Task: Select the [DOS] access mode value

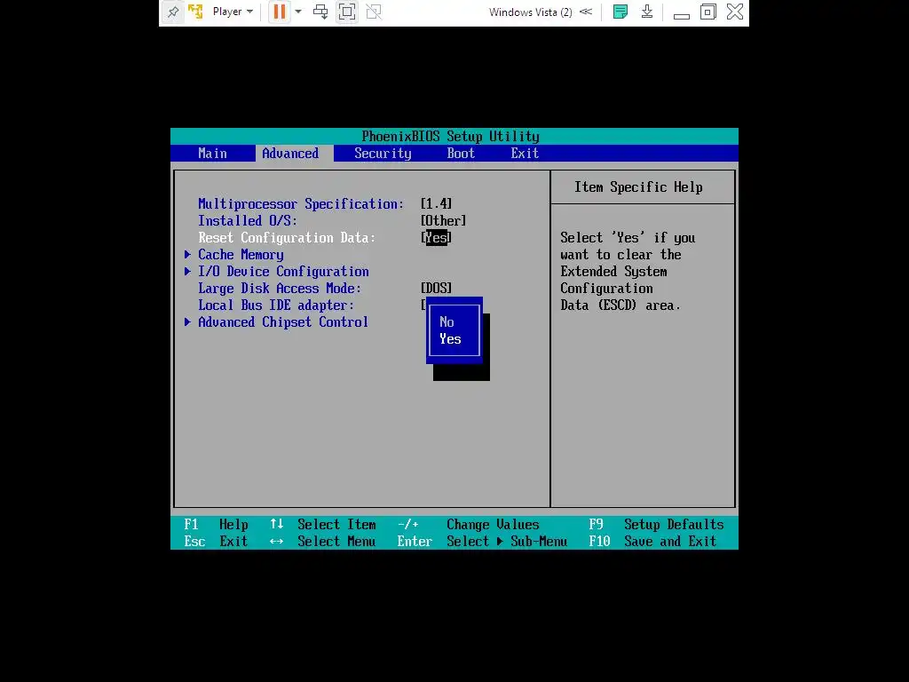Action: click(436, 289)
